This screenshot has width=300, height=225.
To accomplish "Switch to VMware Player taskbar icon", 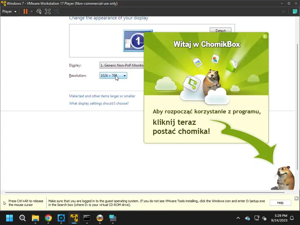I will pos(74,218).
